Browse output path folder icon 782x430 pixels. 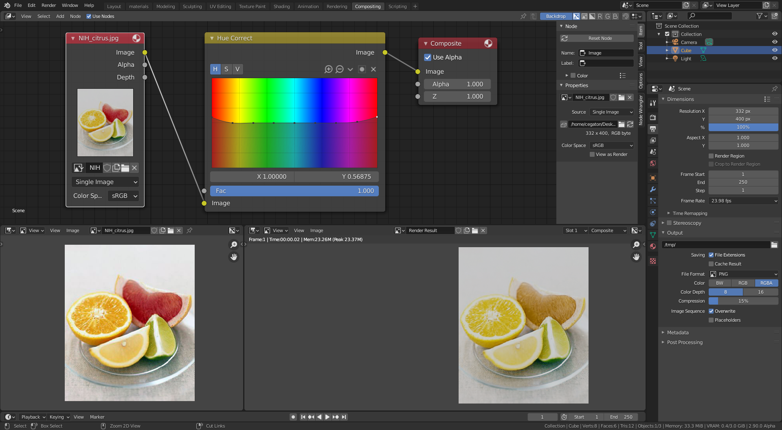774,245
